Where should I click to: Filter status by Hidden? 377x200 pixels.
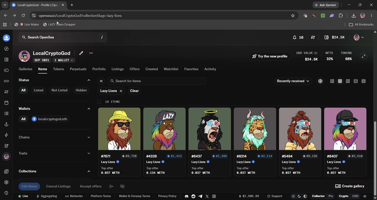click(81, 90)
